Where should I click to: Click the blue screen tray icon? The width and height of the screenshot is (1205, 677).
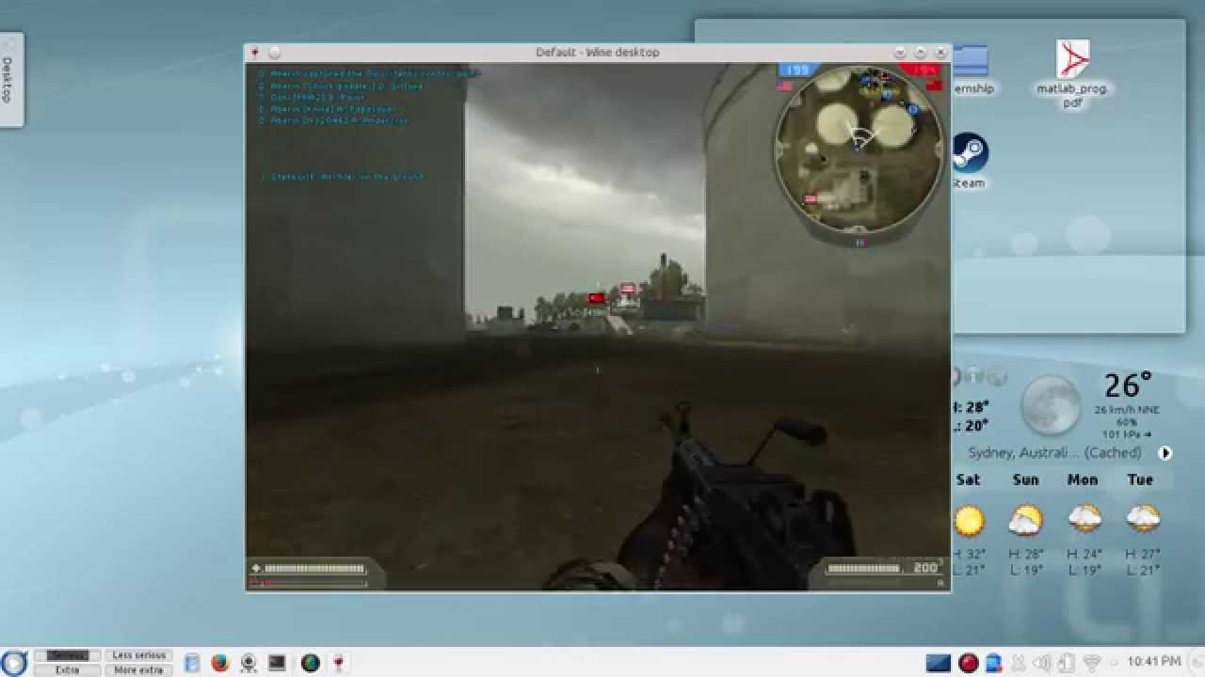(939, 663)
